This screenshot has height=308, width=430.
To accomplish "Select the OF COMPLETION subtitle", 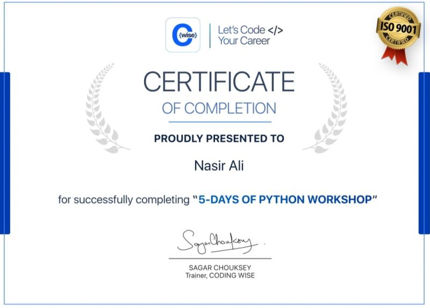I will pyautogui.click(x=219, y=108).
